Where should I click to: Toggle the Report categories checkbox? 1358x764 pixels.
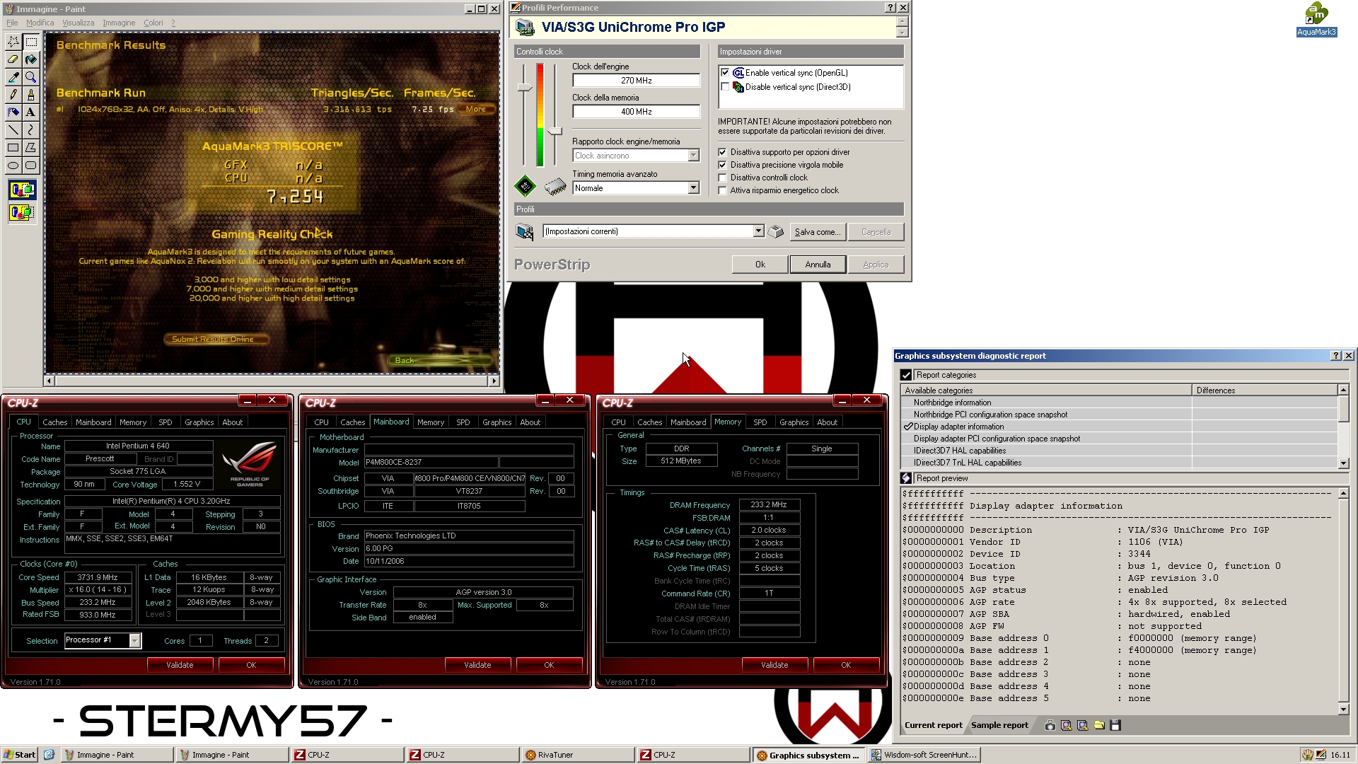(906, 375)
